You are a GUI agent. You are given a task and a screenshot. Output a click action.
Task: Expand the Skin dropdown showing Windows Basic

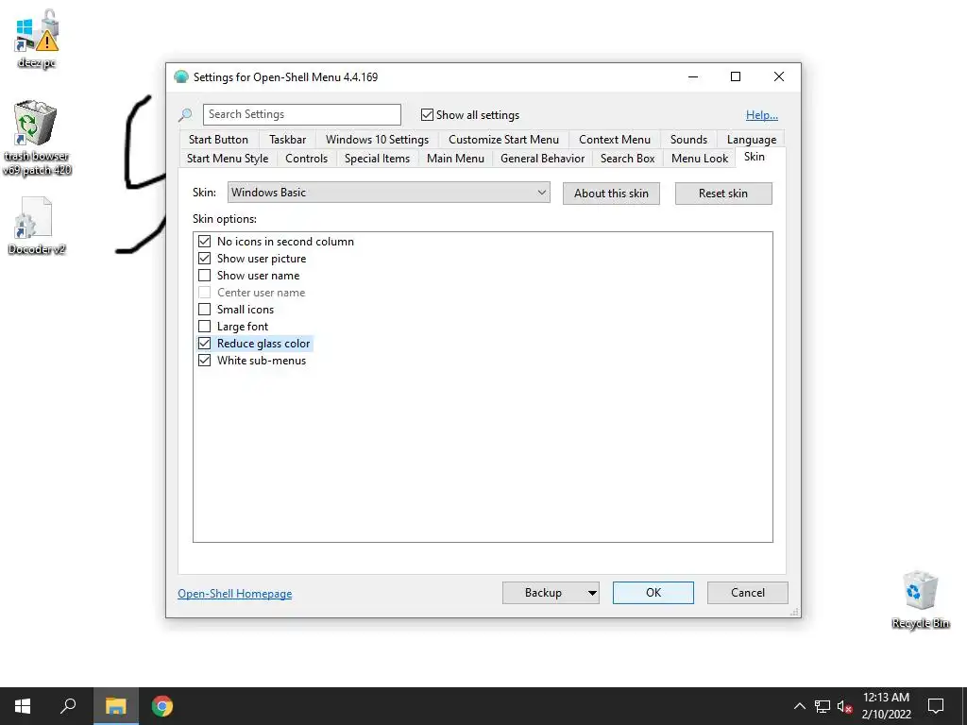coord(388,193)
